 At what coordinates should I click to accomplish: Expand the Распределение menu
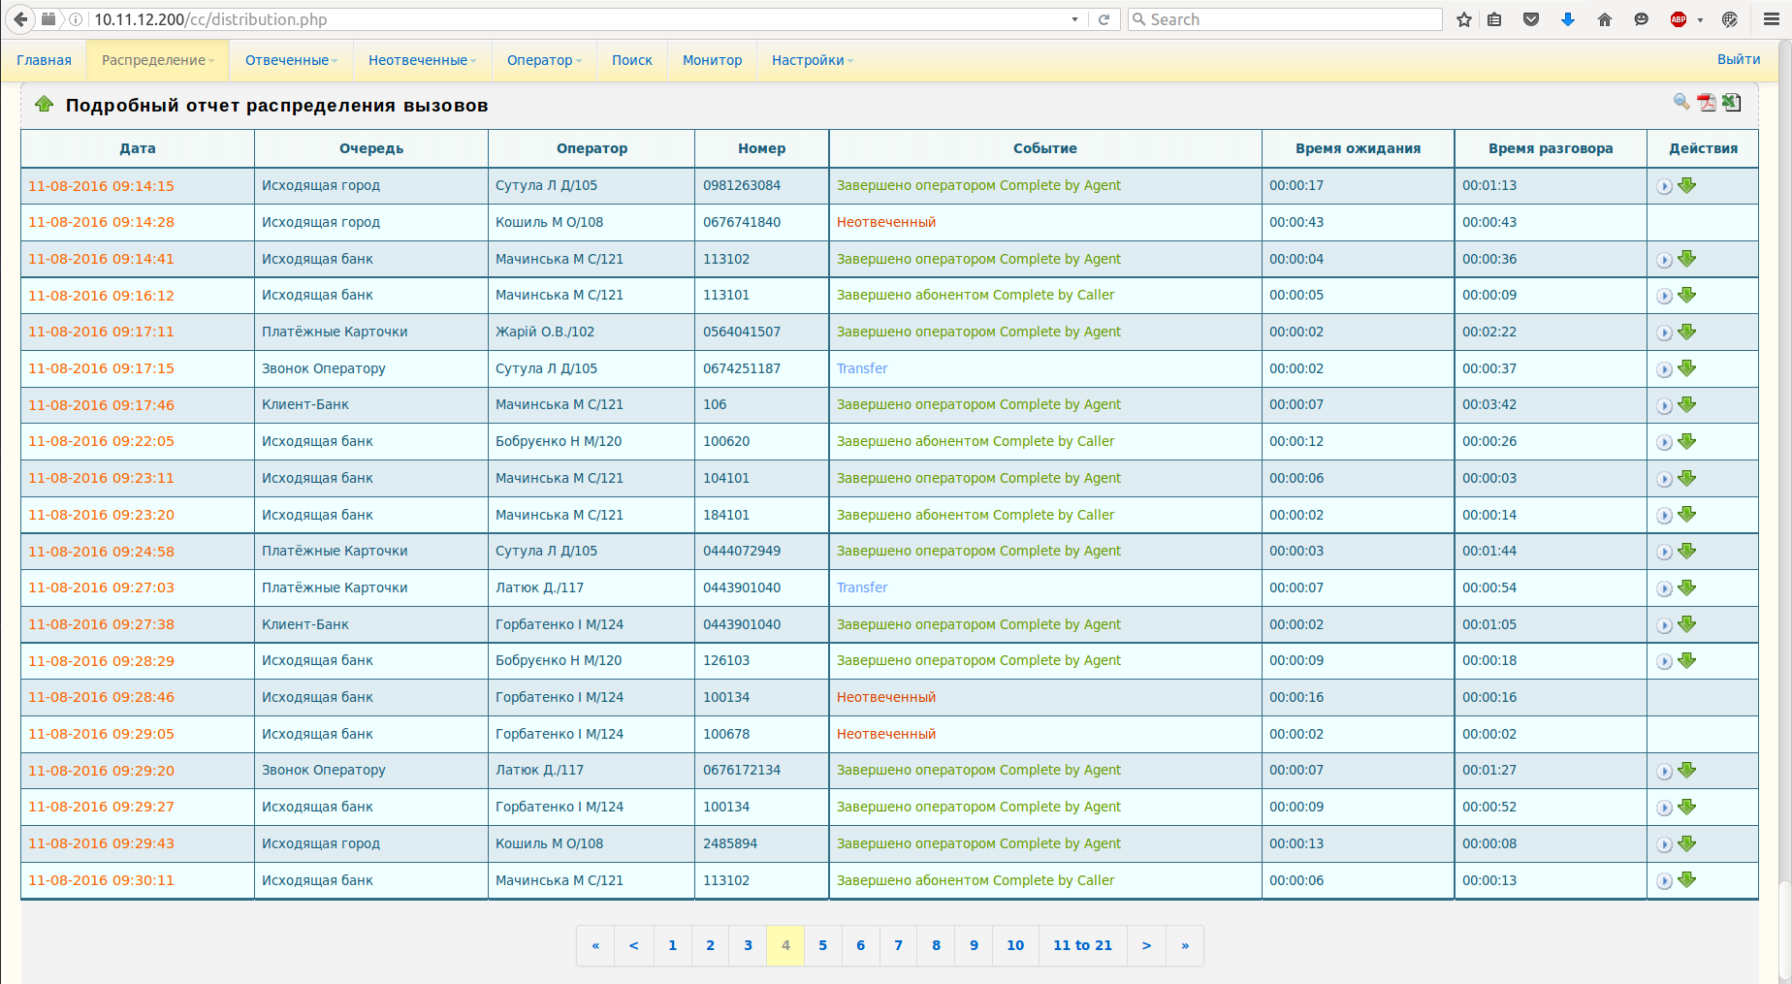click(x=158, y=60)
